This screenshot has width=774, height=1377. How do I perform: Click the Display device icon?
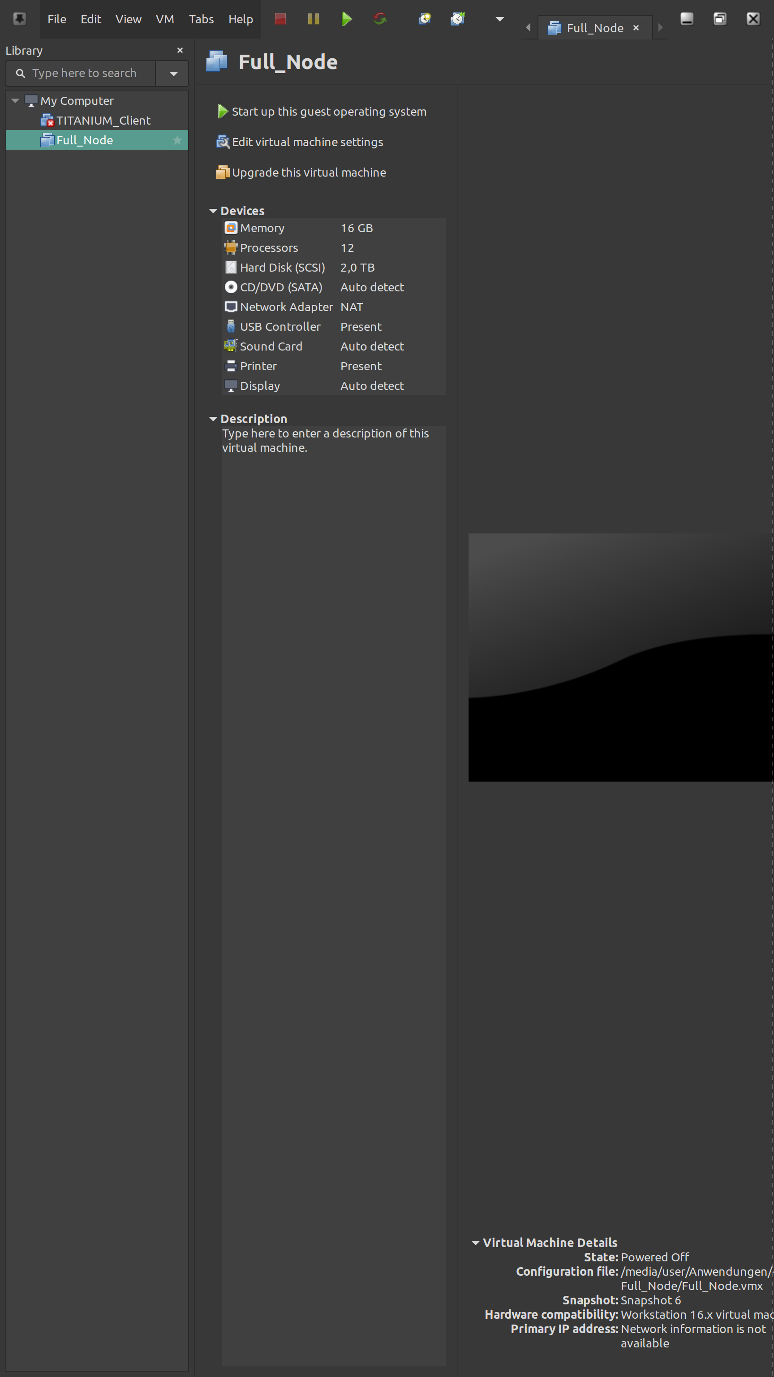pos(231,386)
